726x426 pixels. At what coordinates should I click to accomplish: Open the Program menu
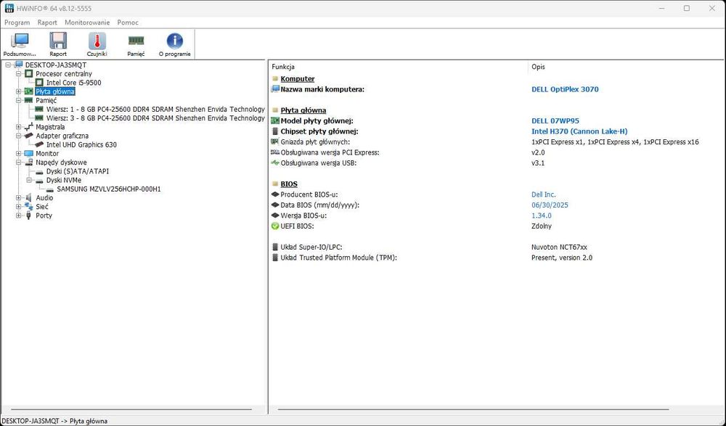[17, 22]
